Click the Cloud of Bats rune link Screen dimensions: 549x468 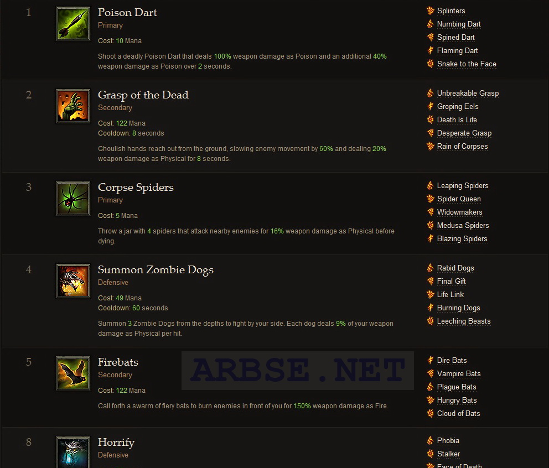click(x=458, y=414)
